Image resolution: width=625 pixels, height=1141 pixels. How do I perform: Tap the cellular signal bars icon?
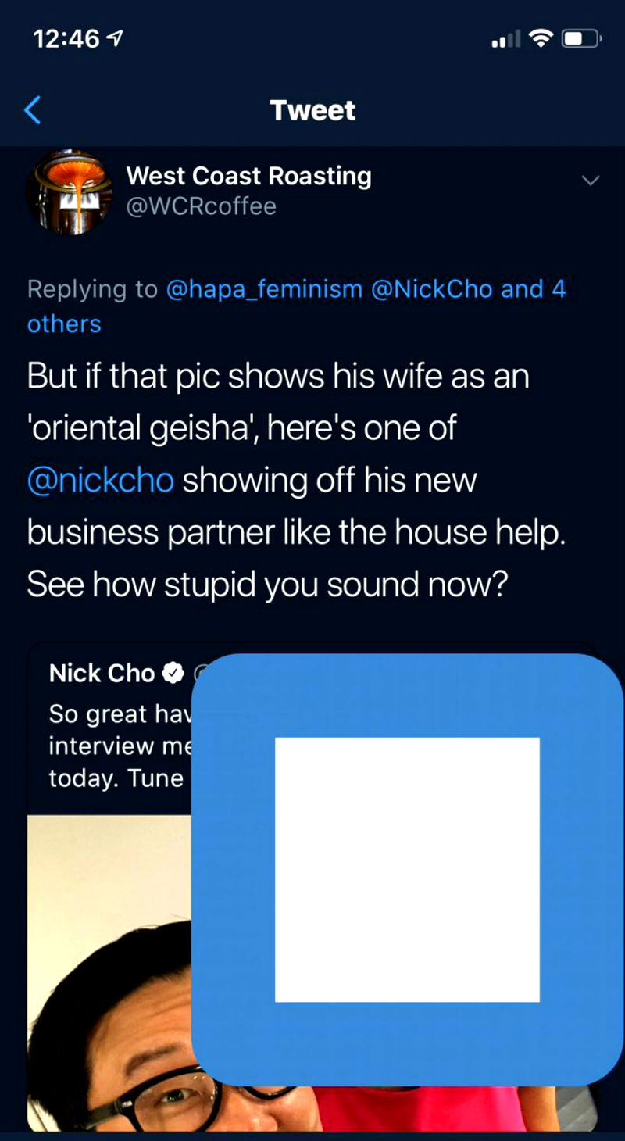pyautogui.click(x=505, y=39)
